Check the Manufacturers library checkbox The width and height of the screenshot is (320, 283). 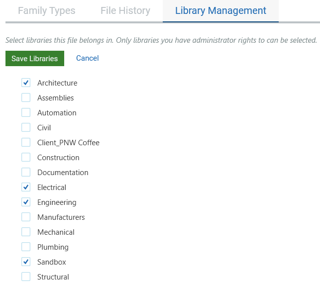pos(26,217)
